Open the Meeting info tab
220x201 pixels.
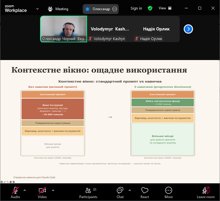(x=58, y=9)
